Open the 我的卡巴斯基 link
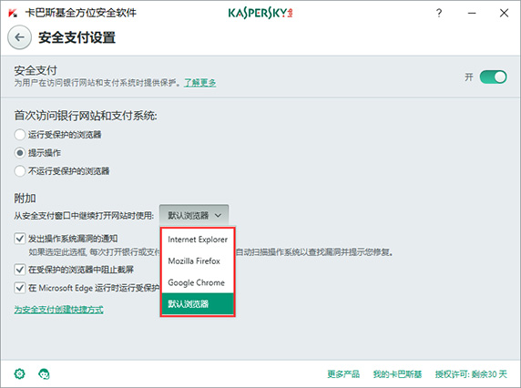This screenshot has width=521, height=388. click(x=397, y=374)
